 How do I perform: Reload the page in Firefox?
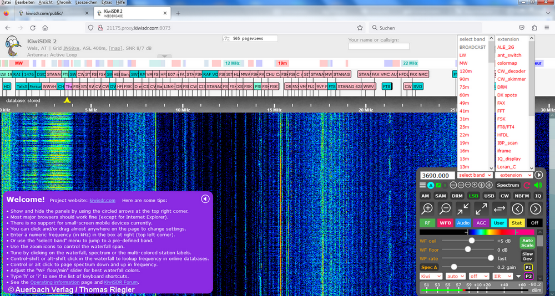(33, 28)
